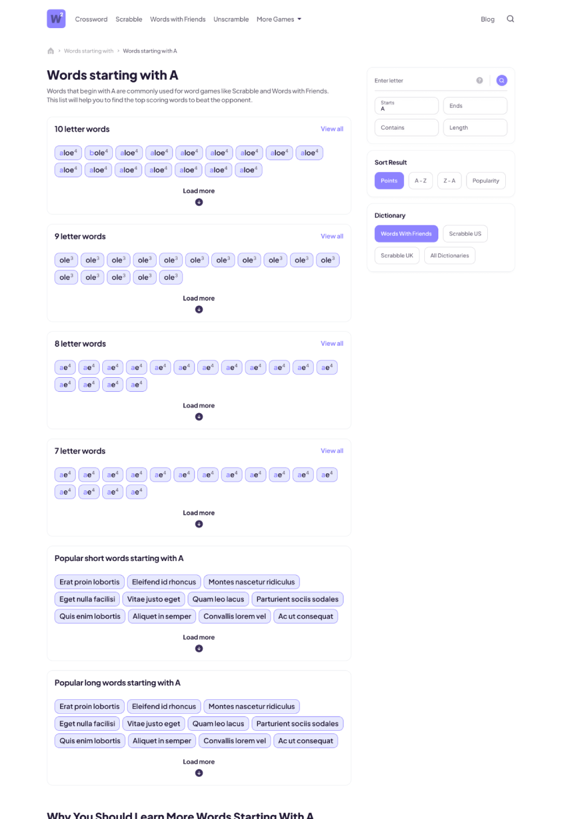The width and height of the screenshot is (562, 819).
Task: Select the Points sort option
Action: [x=389, y=181]
